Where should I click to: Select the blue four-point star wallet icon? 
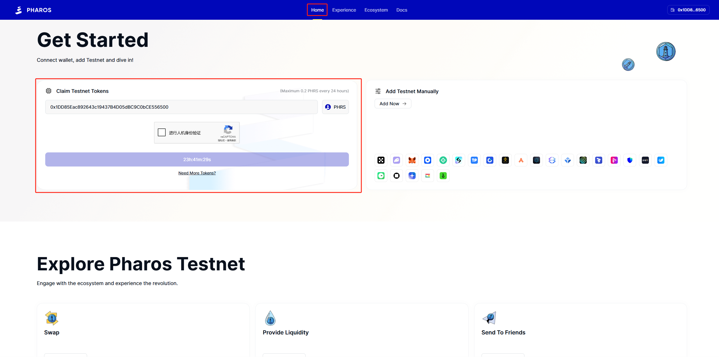coord(412,176)
